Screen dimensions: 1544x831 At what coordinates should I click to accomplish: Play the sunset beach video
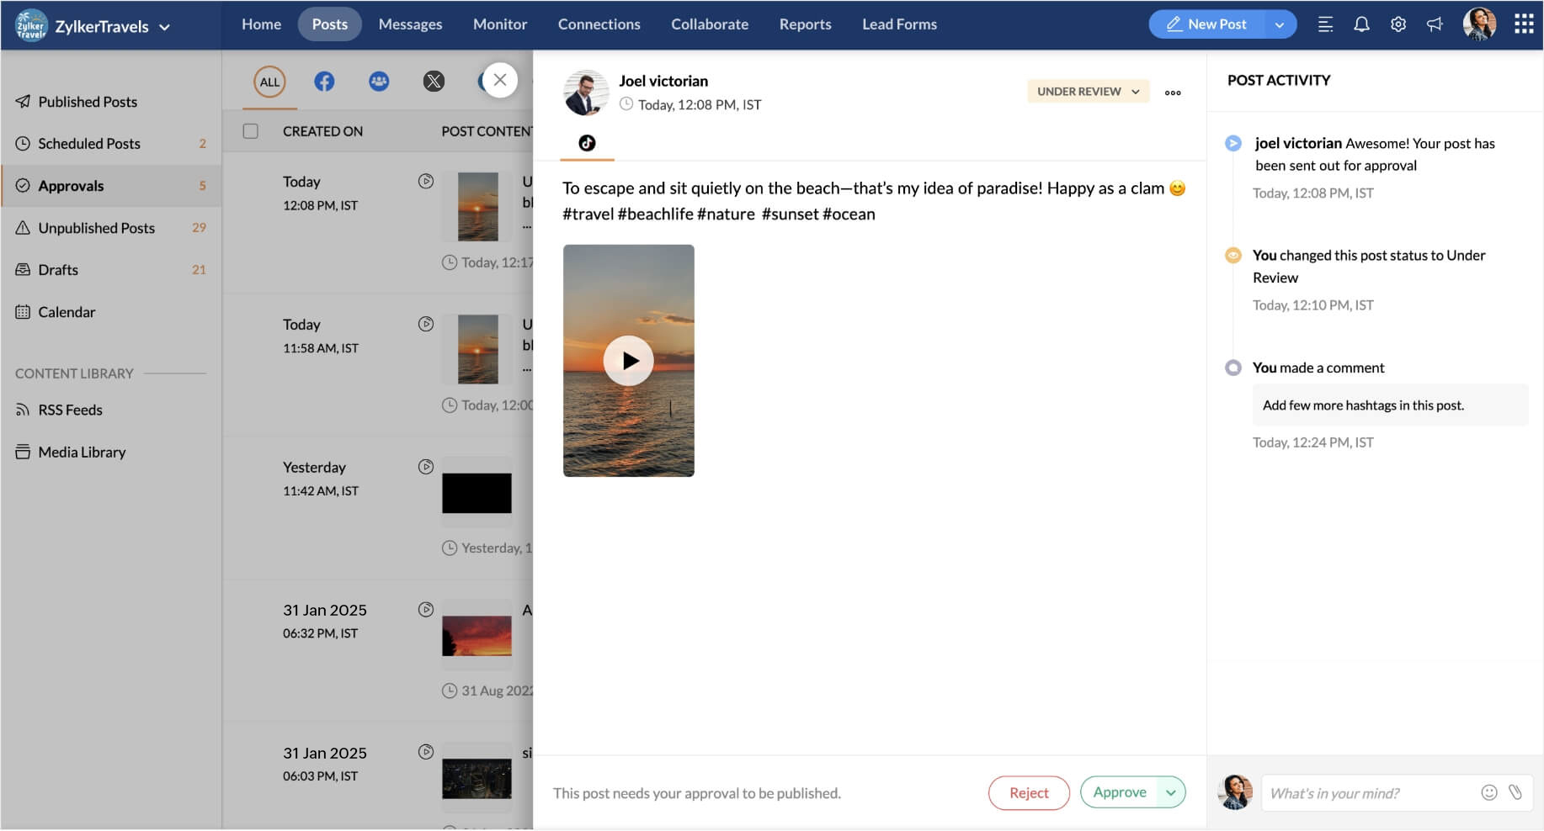click(x=628, y=361)
